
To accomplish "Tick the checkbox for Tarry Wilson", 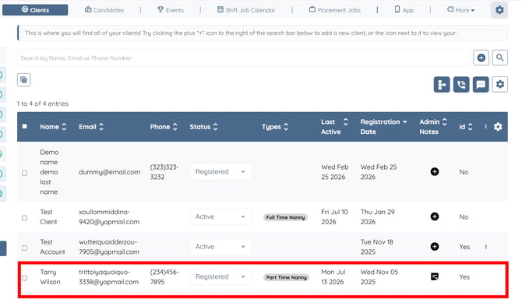I will click(25, 278).
